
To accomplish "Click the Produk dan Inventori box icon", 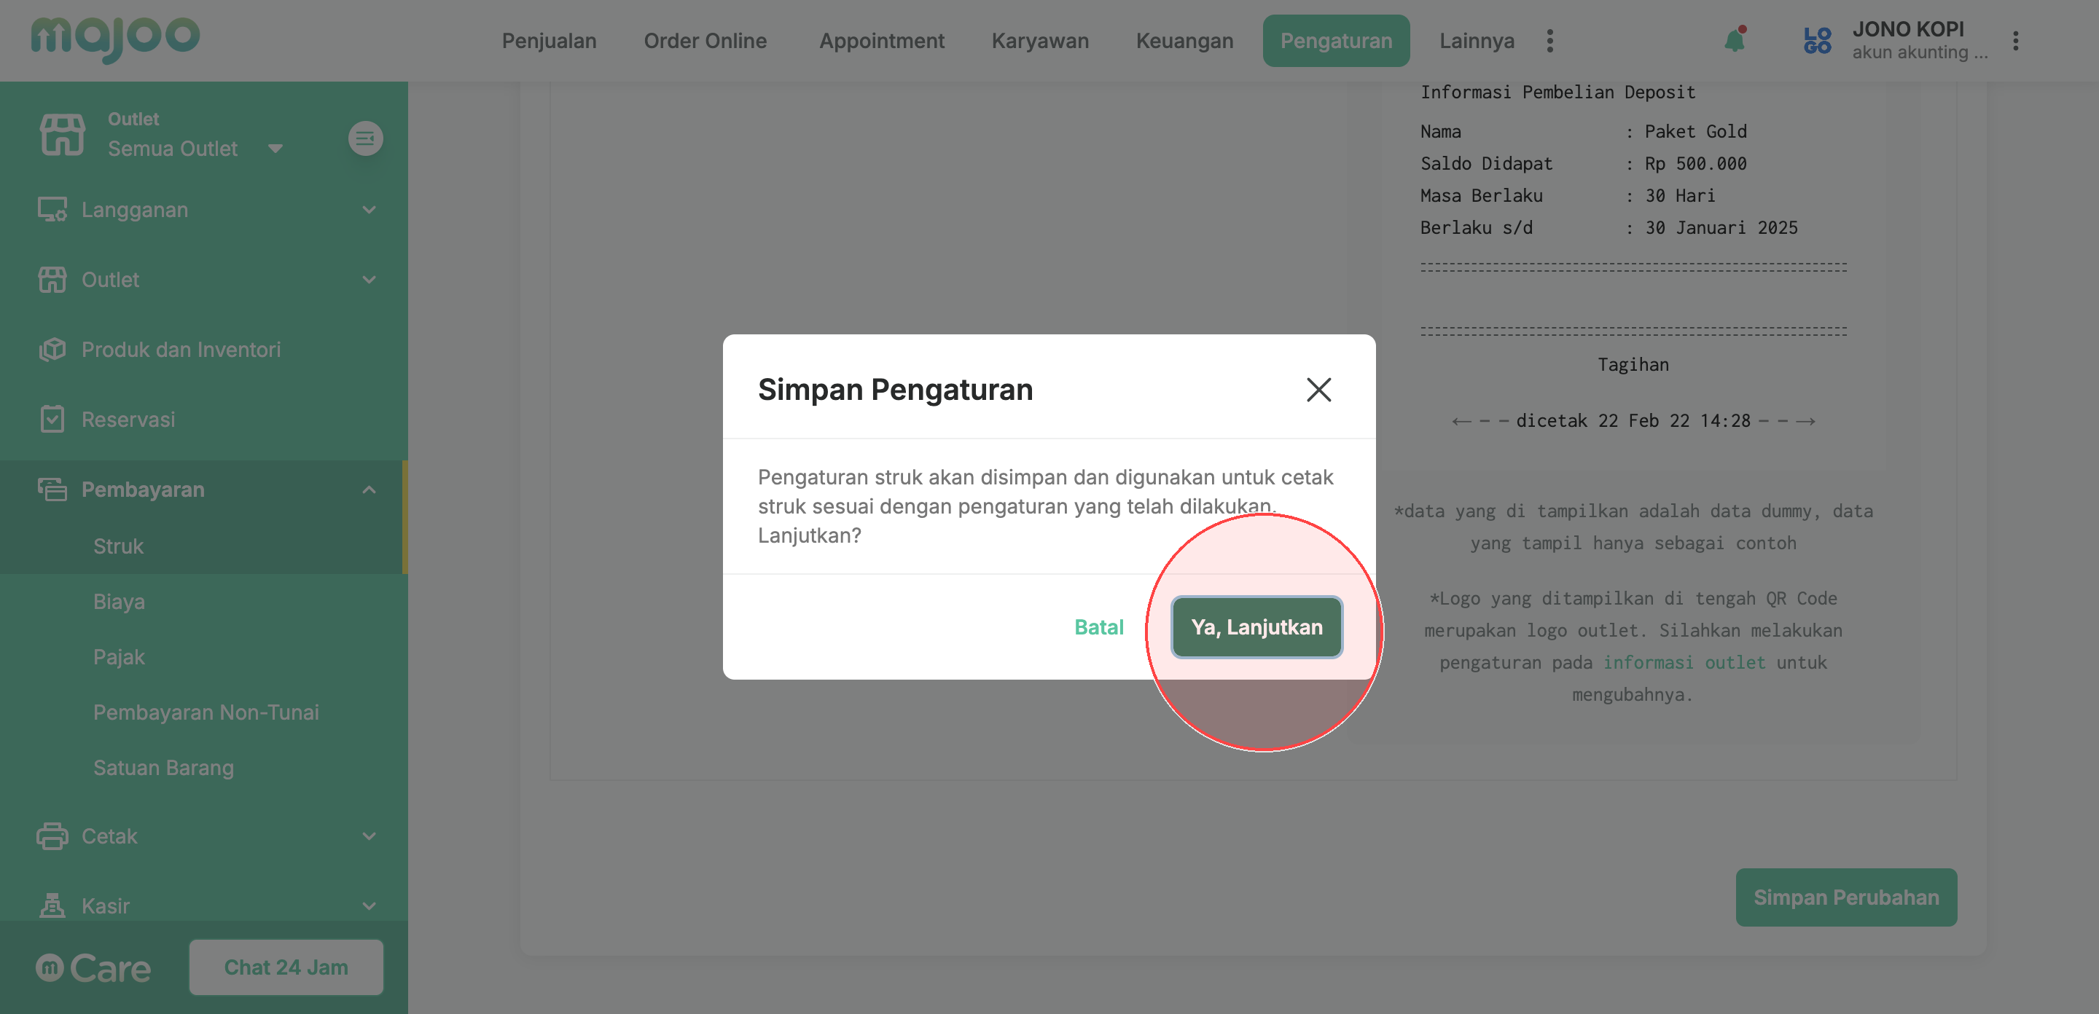I will click(x=52, y=350).
